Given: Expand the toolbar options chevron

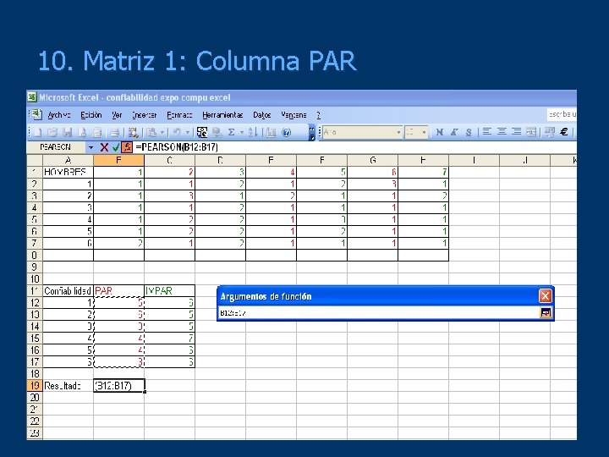Looking at the screenshot, I should coord(311,133).
